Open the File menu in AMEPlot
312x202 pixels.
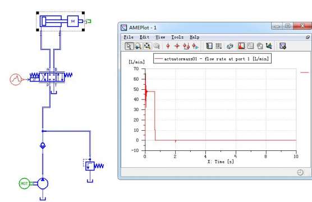129,37
